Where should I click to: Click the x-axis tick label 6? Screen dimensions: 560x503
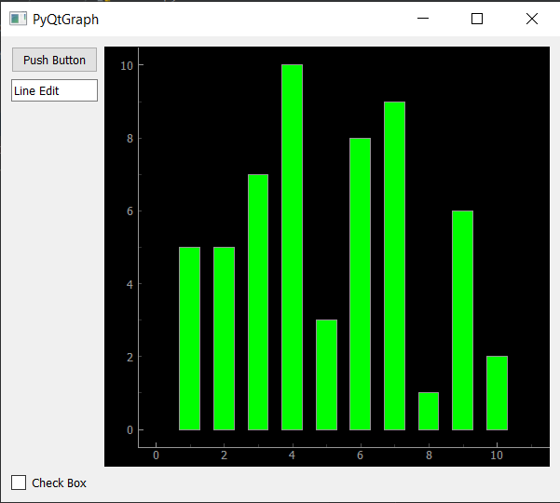(x=360, y=455)
